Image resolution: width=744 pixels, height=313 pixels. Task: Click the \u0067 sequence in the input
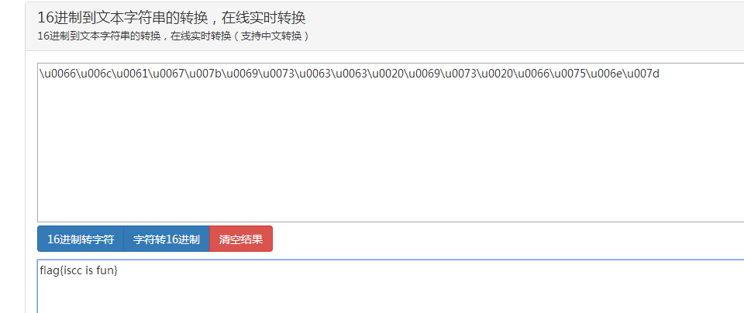pyautogui.click(x=167, y=74)
